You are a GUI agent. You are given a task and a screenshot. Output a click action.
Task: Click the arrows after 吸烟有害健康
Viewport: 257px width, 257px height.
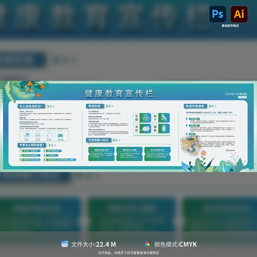(x=212, y=106)
